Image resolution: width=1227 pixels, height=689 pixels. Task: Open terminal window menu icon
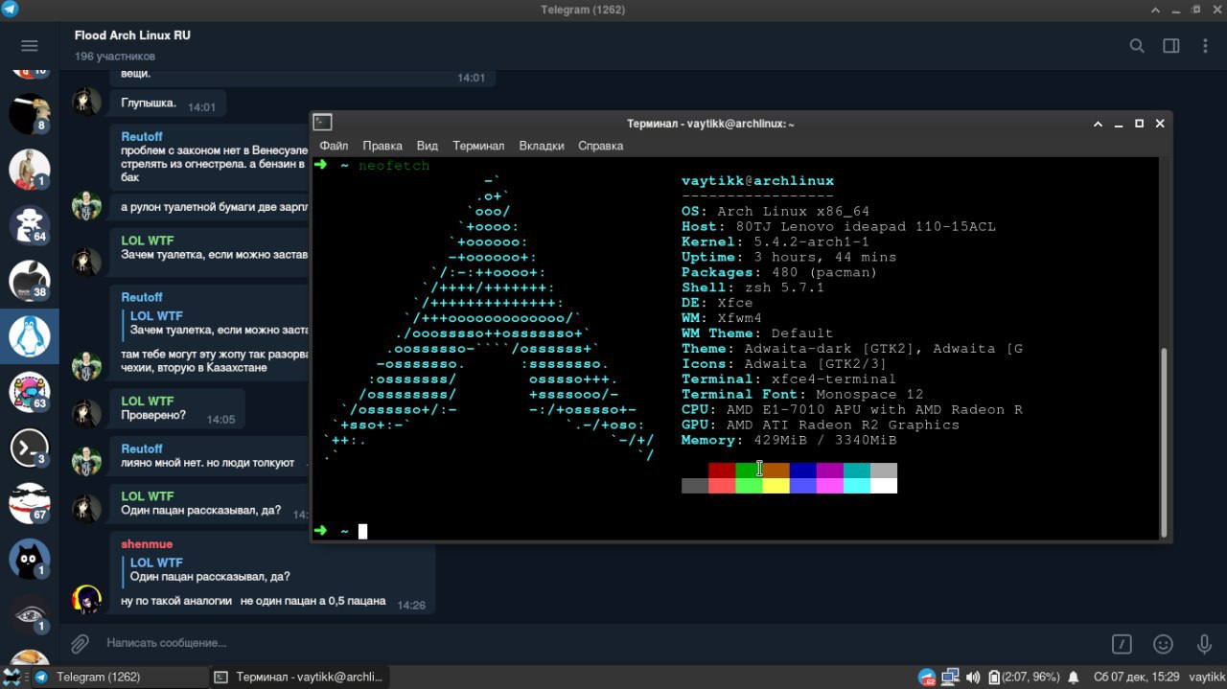point(323,123)
